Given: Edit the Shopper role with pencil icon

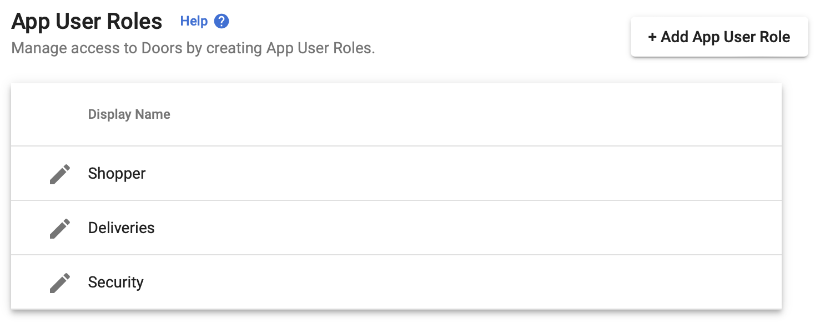Looking at the screenshot, I should tap(60, 174).
